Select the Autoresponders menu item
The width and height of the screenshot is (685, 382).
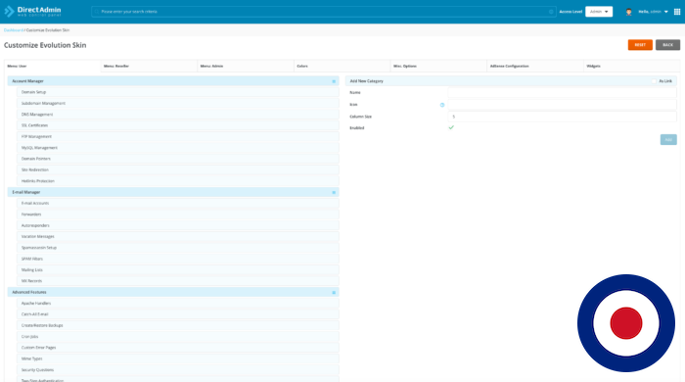coord(178,225)
